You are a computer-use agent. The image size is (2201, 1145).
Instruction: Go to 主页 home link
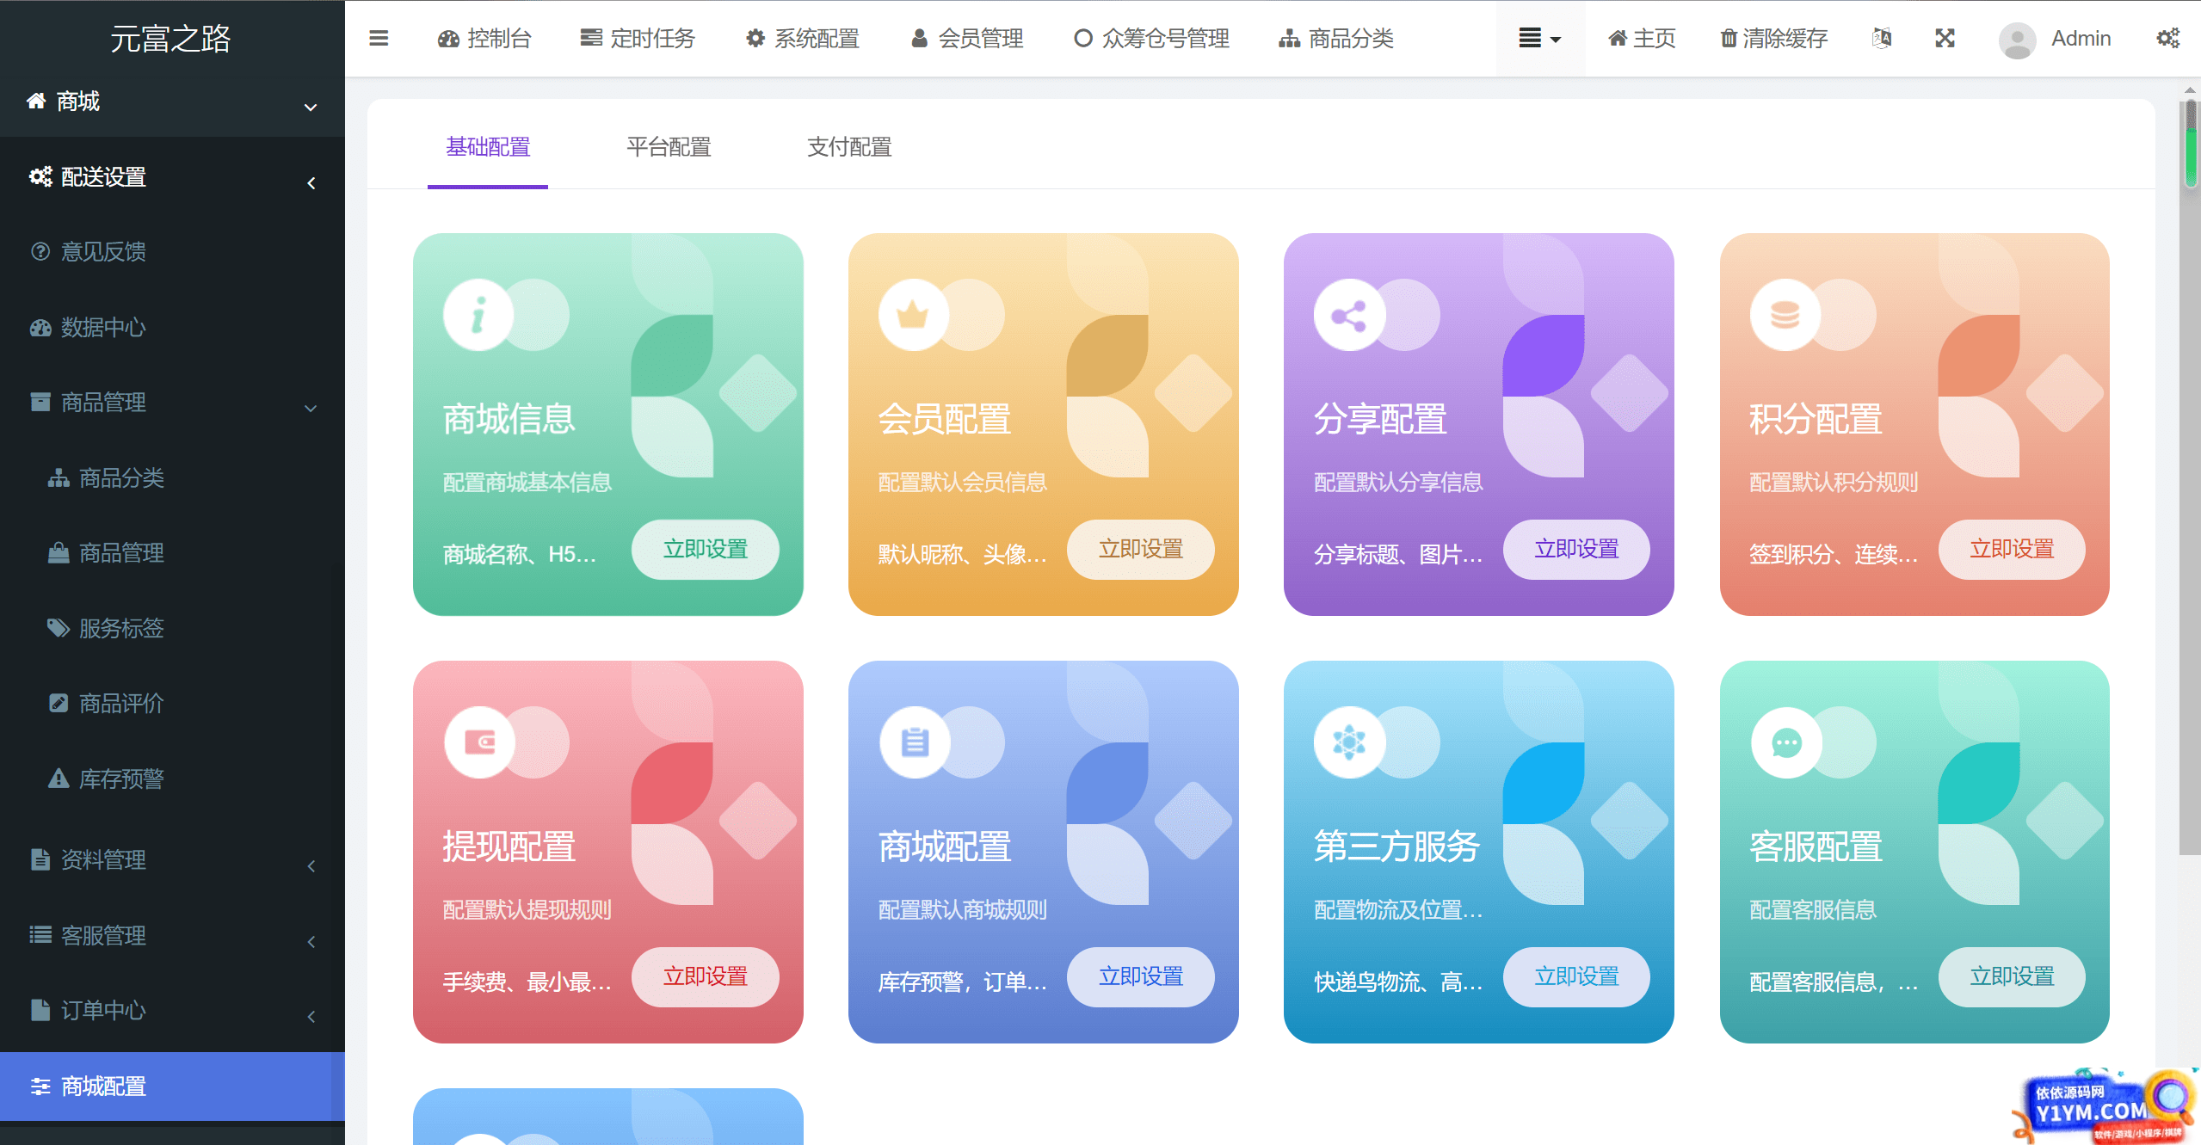pyautogui.click(x=1642, y=38)
